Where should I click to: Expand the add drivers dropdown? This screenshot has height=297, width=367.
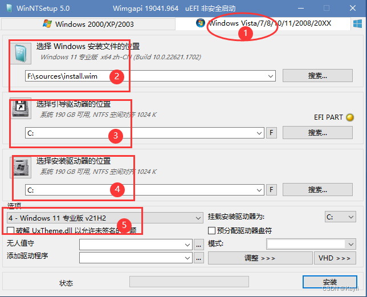187,258
